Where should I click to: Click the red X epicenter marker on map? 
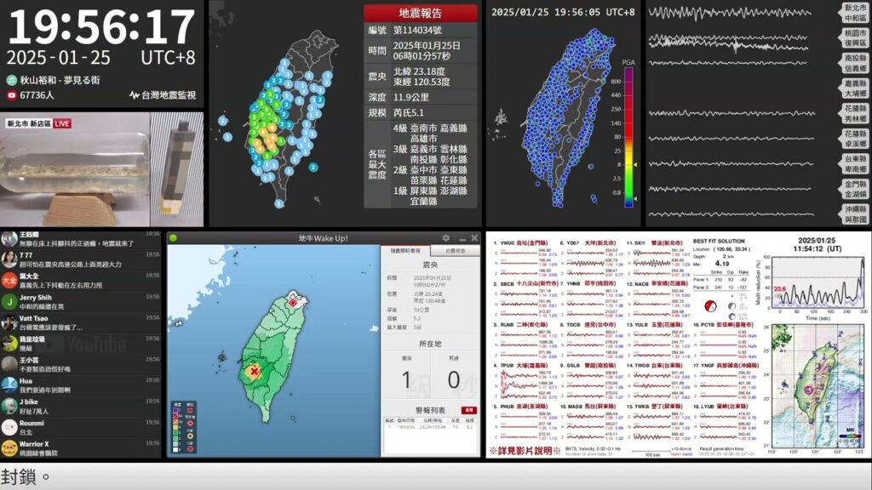[254, 371]
